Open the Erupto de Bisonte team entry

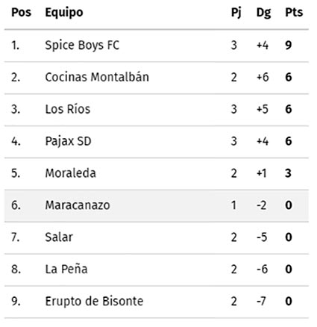coord(94,302)
